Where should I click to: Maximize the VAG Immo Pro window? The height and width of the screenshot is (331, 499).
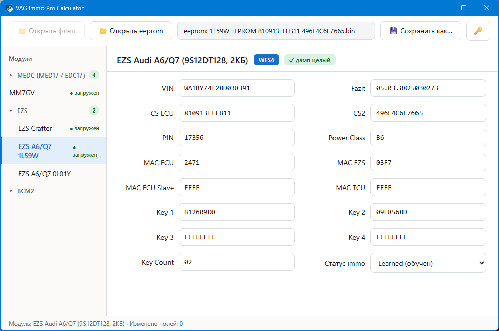(464, 8)
